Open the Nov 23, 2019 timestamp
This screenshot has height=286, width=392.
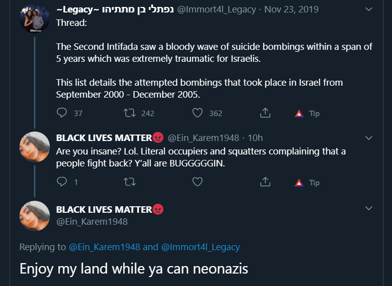(291, 9)
